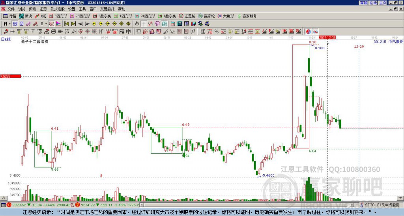Screen dimensions: 404x216
Task: Jump to last bar with green right-end arrow
Action: [x=73, y=24]
